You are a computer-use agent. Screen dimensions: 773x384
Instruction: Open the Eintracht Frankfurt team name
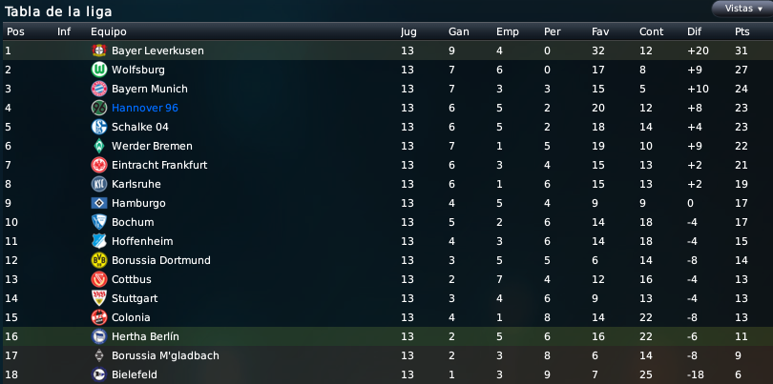159,165
